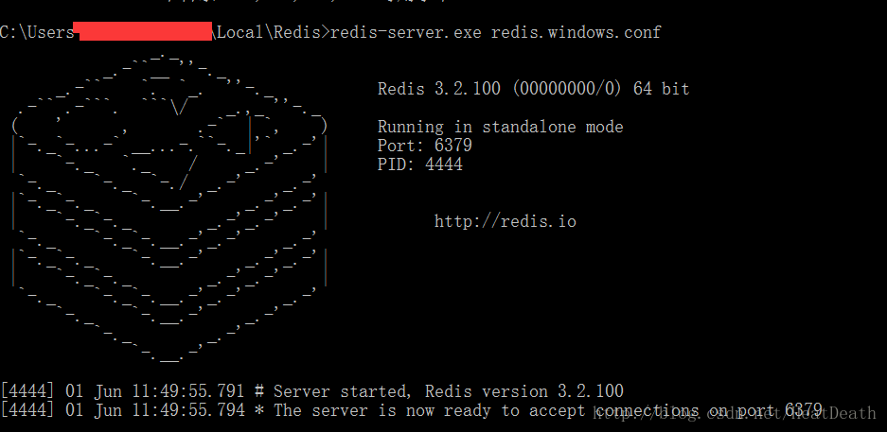Click the timestamp '01 Jun 11:49:55.791'
The width and height of the screenshot is (887, 432).
tap(155, 390)
